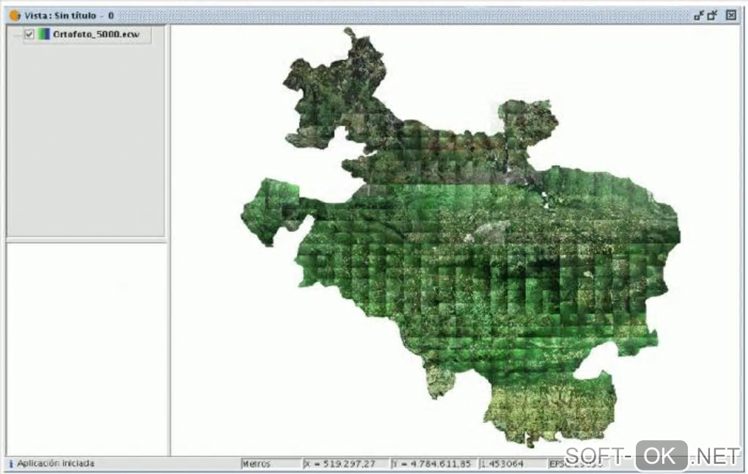Click the Y = 4.784.611,85 coordinate readout
The width and height of the screenshot is (748, 474).
pos(433,464)
